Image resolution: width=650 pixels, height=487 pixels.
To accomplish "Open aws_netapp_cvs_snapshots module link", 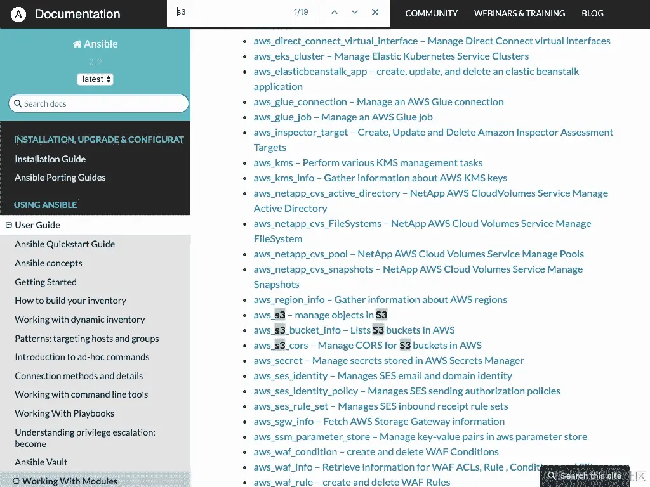I will pyautogui.click(x=418, y=276).
